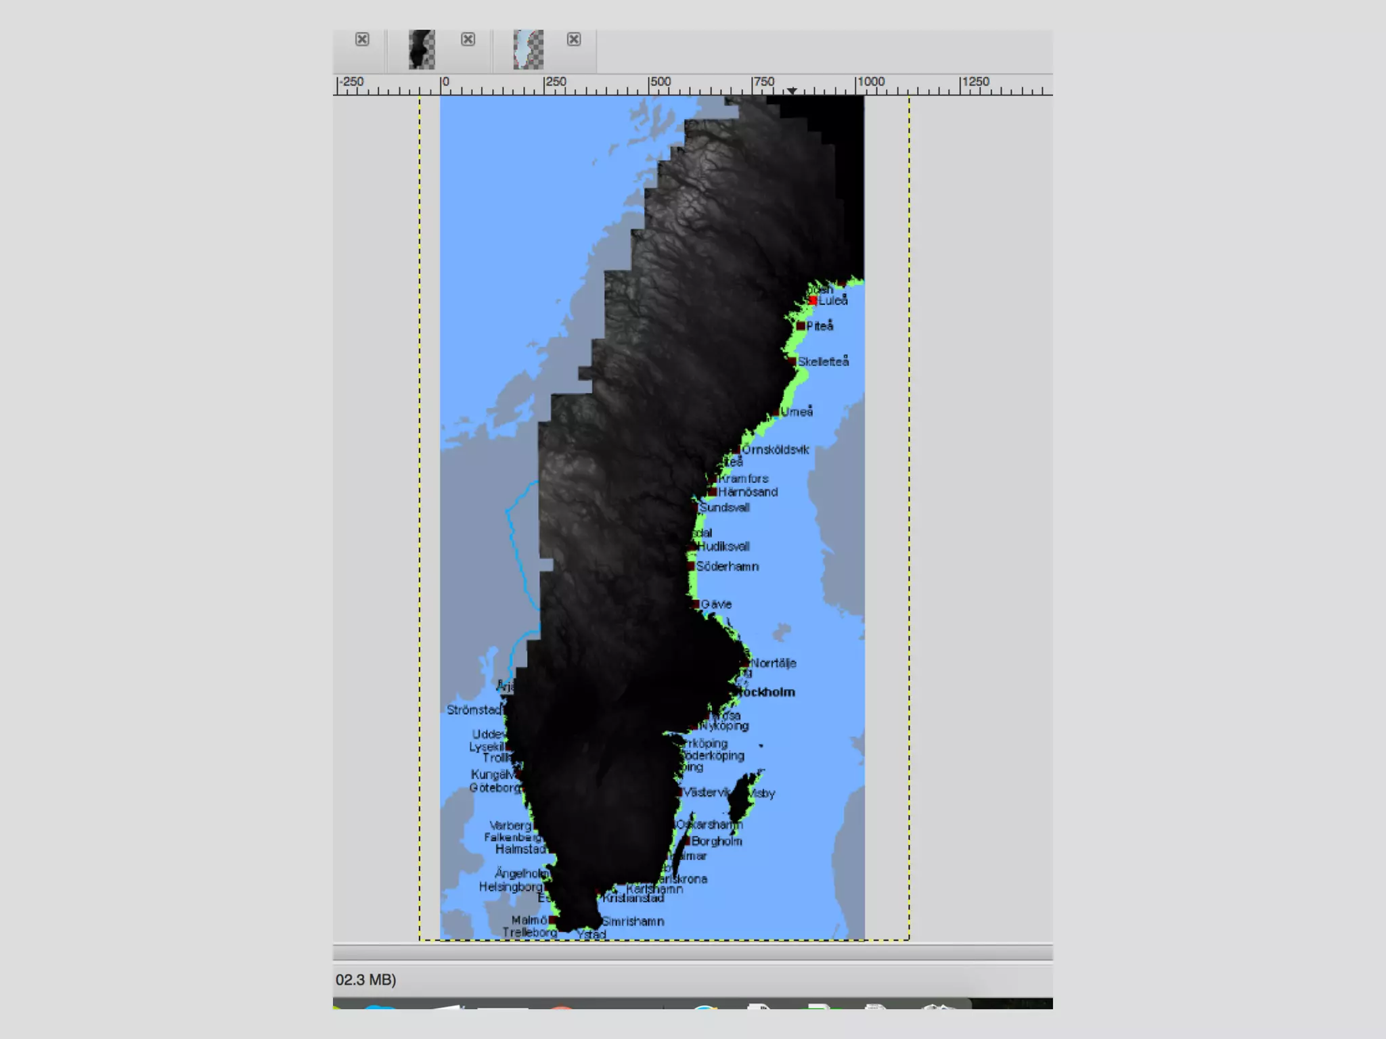Click the 500 mark on the ruler
The image size is (1386, 1039).
click(x=660, y=83)
